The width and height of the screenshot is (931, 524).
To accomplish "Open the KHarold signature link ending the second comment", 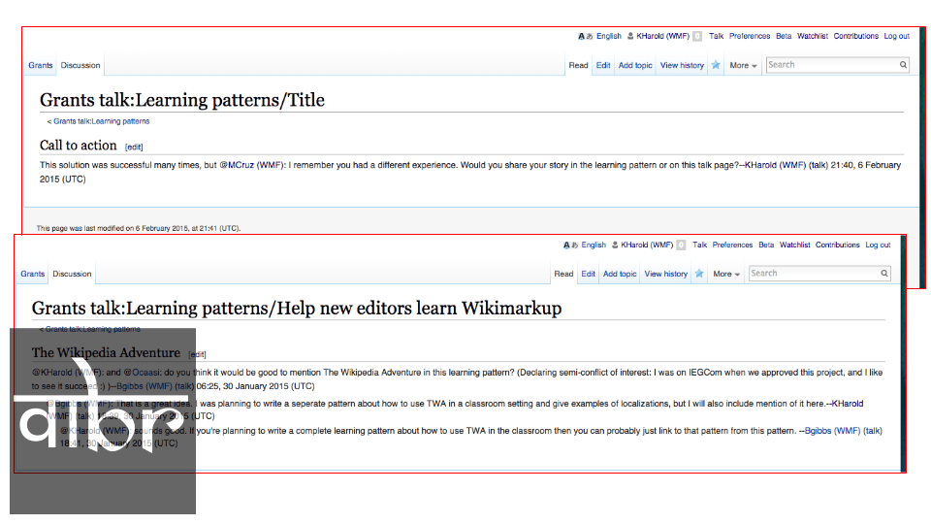I will point(848,404).
